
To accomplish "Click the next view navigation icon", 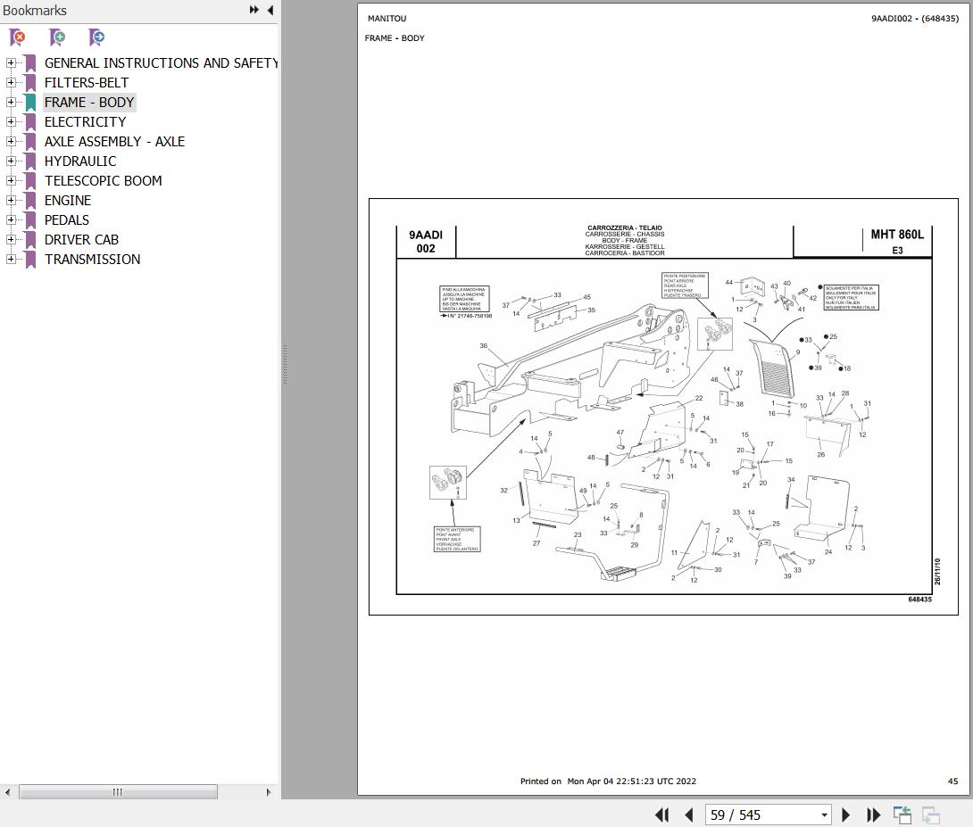I will [931, 815].
